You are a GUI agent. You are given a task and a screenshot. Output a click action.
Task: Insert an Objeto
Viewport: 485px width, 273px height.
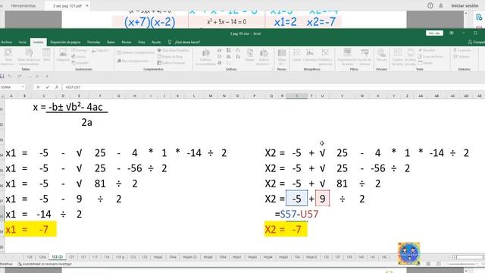pos(426,63)
